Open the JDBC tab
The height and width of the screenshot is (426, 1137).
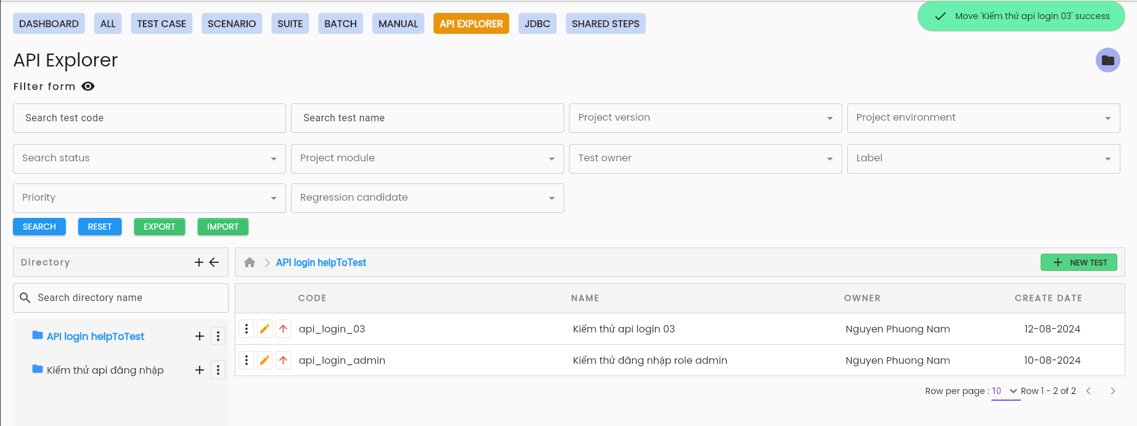click(x=537, y=23)
